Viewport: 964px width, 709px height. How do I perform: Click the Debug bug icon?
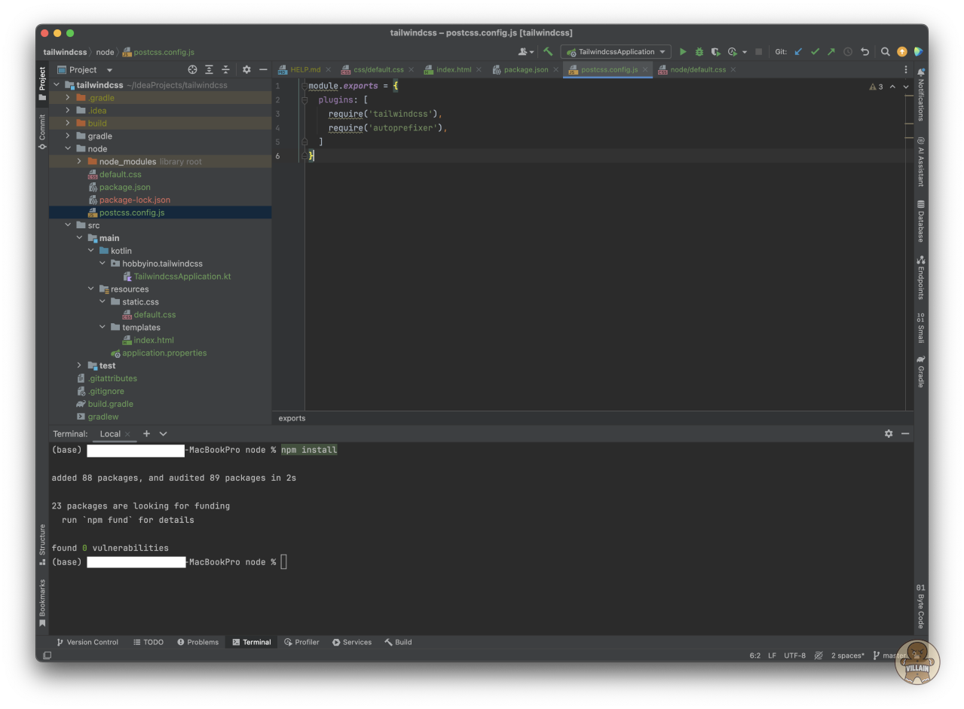699,52
